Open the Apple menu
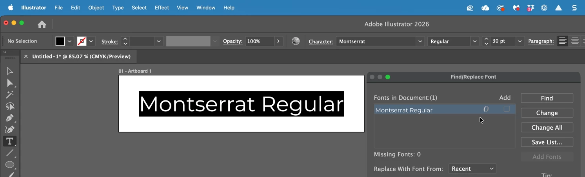Image resolution: width=585 pixels, height=177 pixels. click(x=11, y=7)
